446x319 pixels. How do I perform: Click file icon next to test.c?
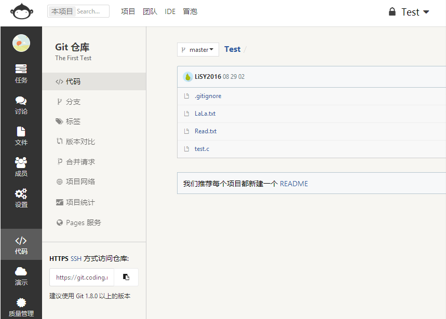186,149
